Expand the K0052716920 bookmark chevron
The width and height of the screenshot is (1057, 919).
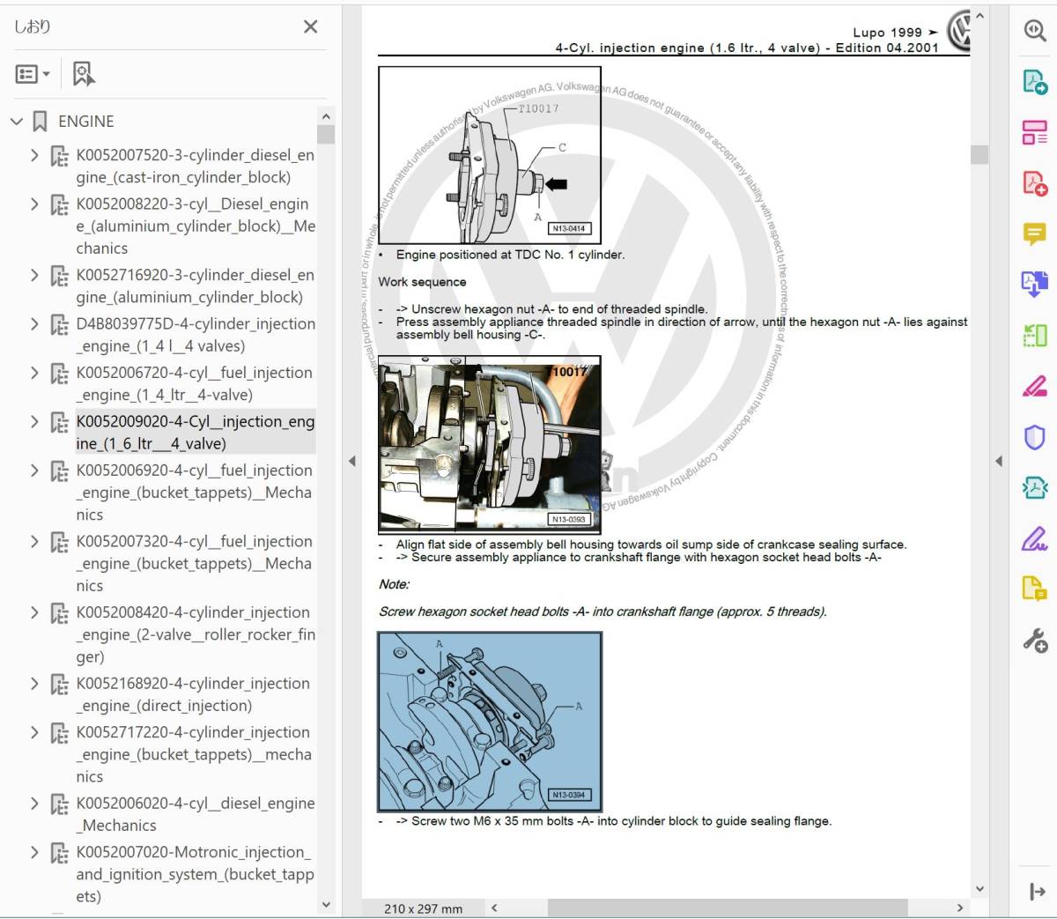34,275
